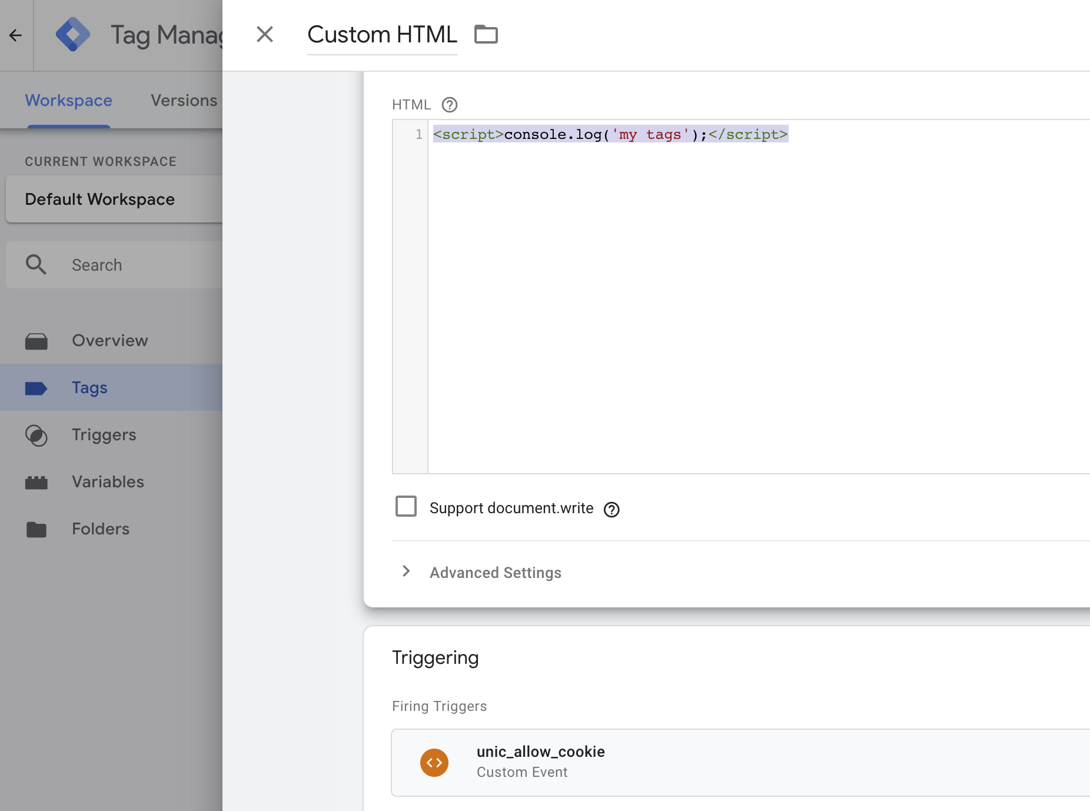Expand Advanced Settings section
This screenshot has height=811, width=1090.
point(494,572)
